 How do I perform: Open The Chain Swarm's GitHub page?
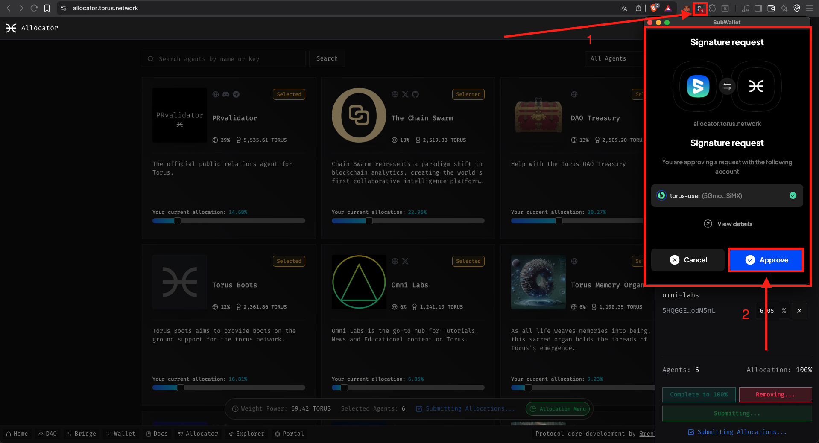415,94
